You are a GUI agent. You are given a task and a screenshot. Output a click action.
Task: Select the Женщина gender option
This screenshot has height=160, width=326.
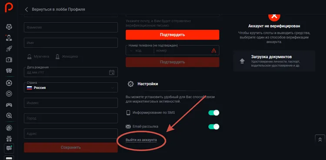click(x=67, y=56)
